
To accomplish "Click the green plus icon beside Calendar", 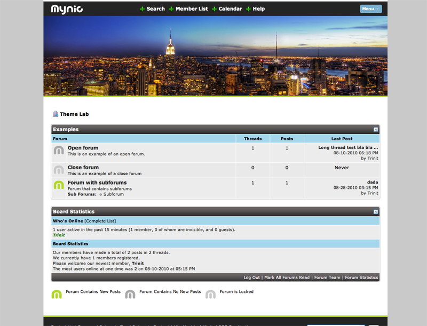I will click(215, 9).
